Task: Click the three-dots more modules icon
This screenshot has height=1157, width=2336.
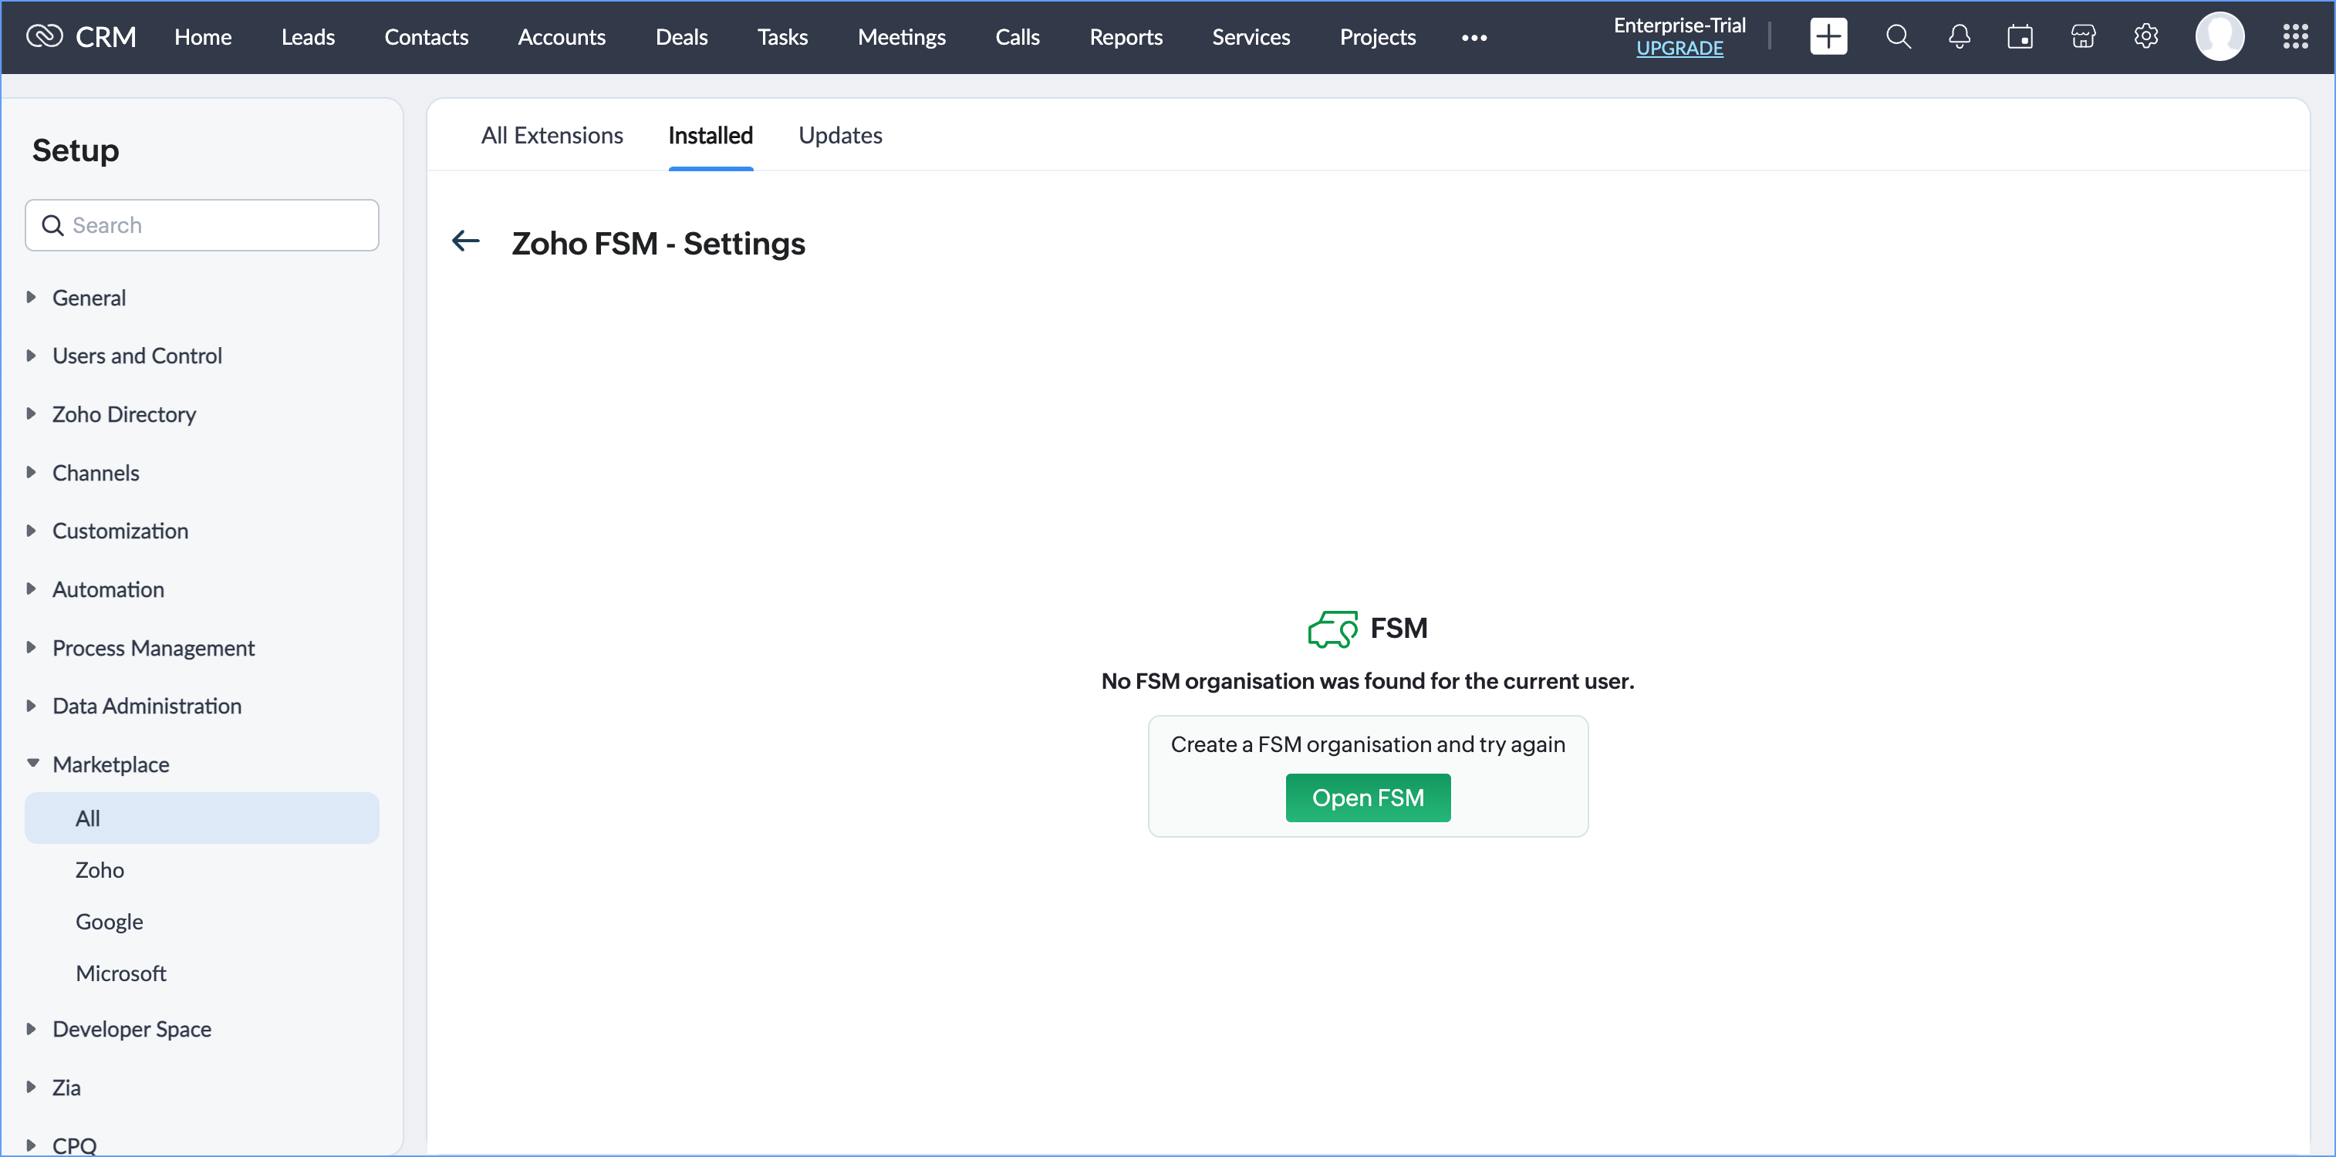Action: pyautogui.click(x=1474, y=38)
